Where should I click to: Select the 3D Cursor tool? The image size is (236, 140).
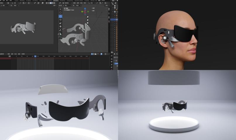click(61, 13)
